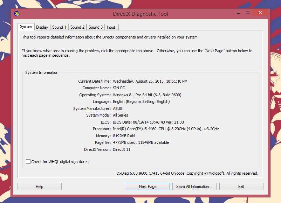Viewport: 281px width, 203px height.
Task: Exit the diagnostic tool
Action: pos(241,186)
